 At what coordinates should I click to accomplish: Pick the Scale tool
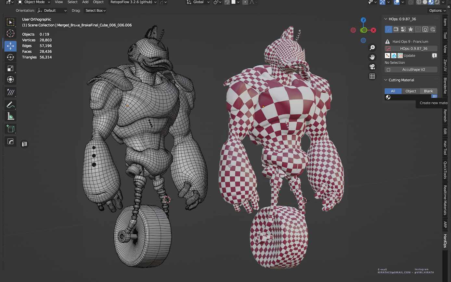pos(10,68)
